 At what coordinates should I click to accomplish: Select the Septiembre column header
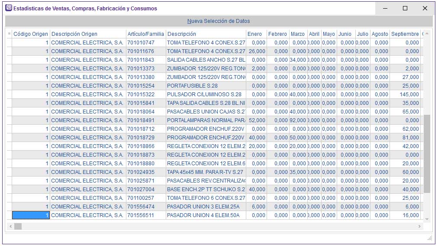(405, 34)
